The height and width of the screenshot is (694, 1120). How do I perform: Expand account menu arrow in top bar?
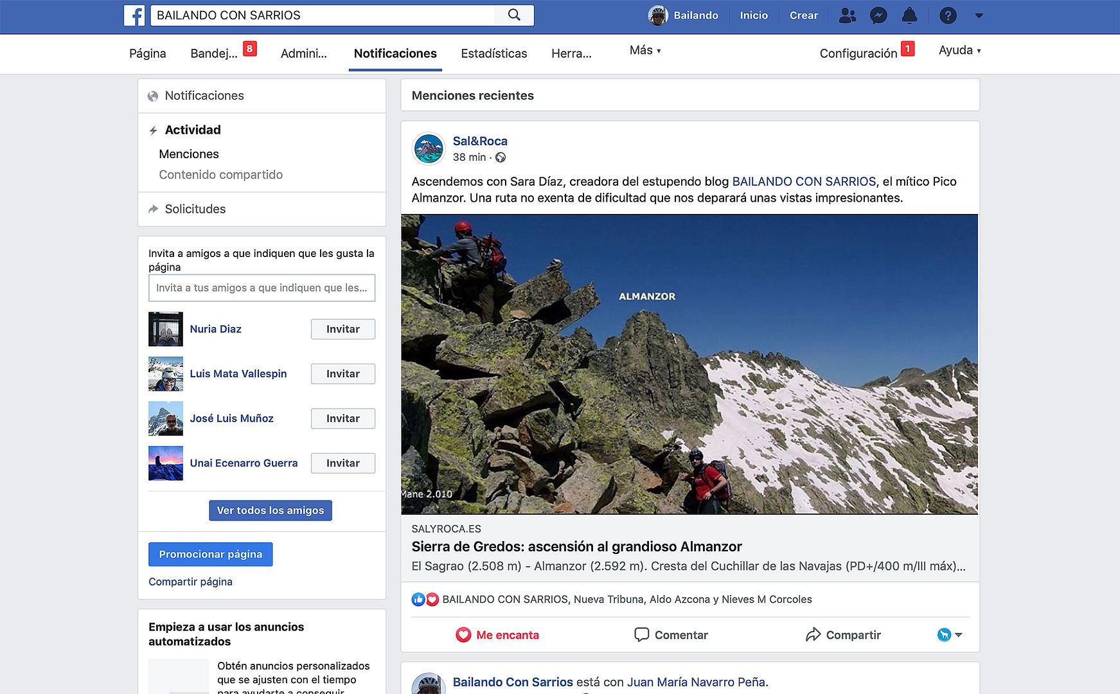(x=979, y=15)
